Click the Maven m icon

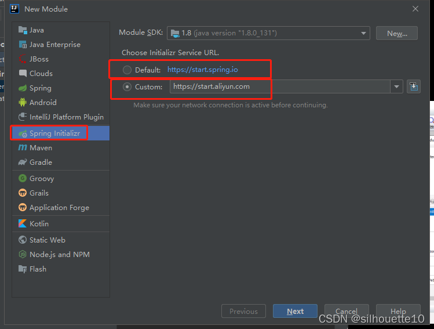pyautogui.click(x=23, y=147)
